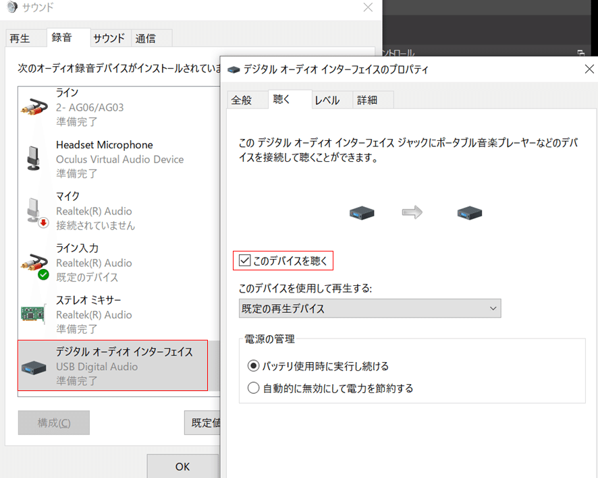Click the デジタル オーディオ インターフェイス device icon

pyautogui.click(x=34, y=367)
